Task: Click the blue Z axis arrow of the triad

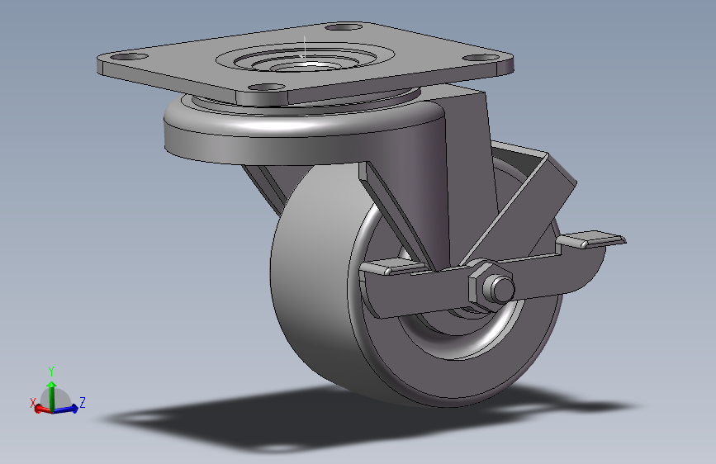Action: point(65,409)
